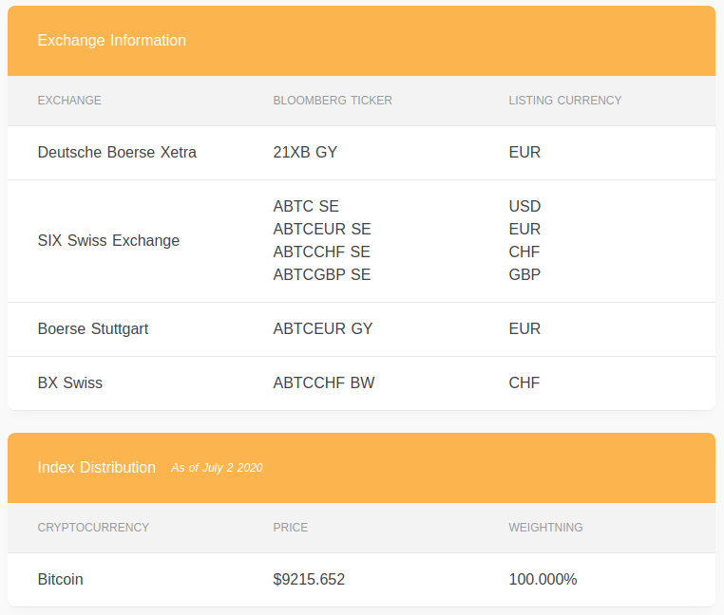The image size is (724, 615).
Task: Click the Exchange Information heading
Action: (x=112, y=41)
